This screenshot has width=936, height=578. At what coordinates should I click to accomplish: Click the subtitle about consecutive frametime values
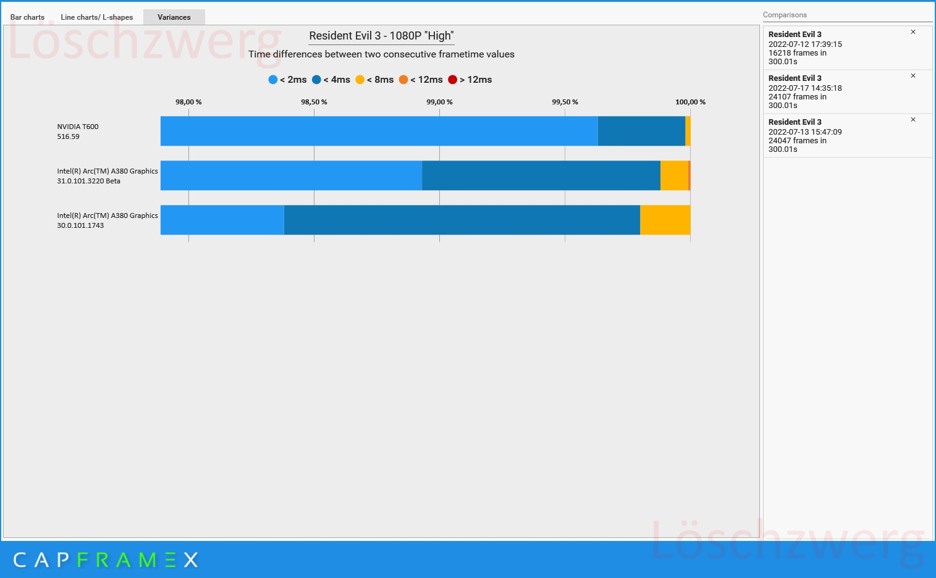click(381, 54)
